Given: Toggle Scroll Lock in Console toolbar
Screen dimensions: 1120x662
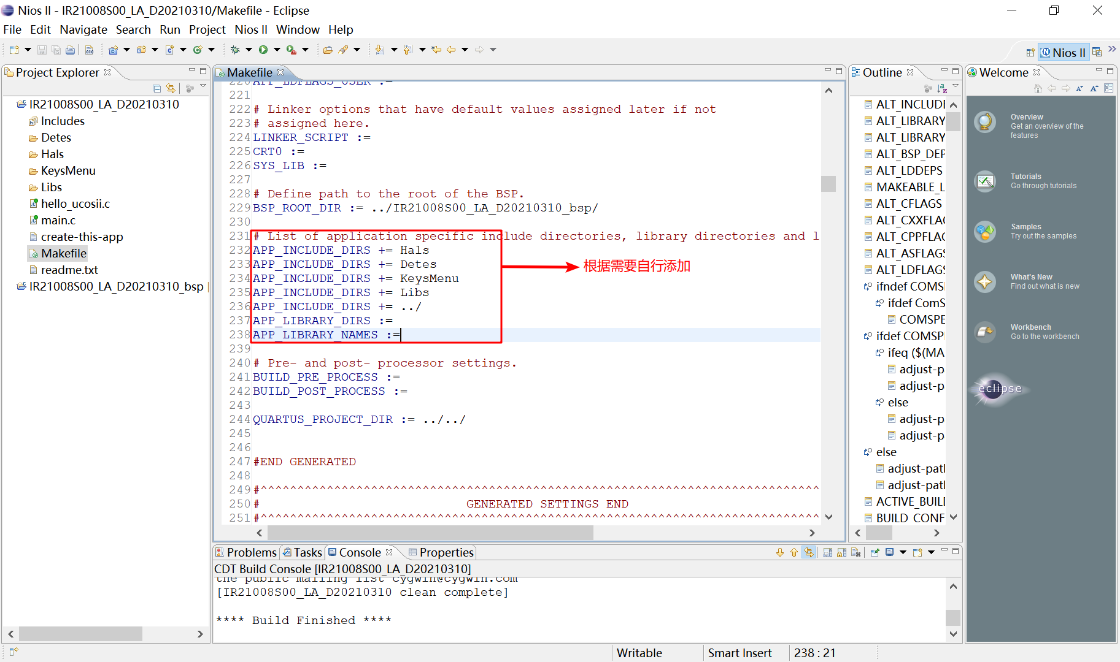Looking at the screenshot, I should pos(842,552).
